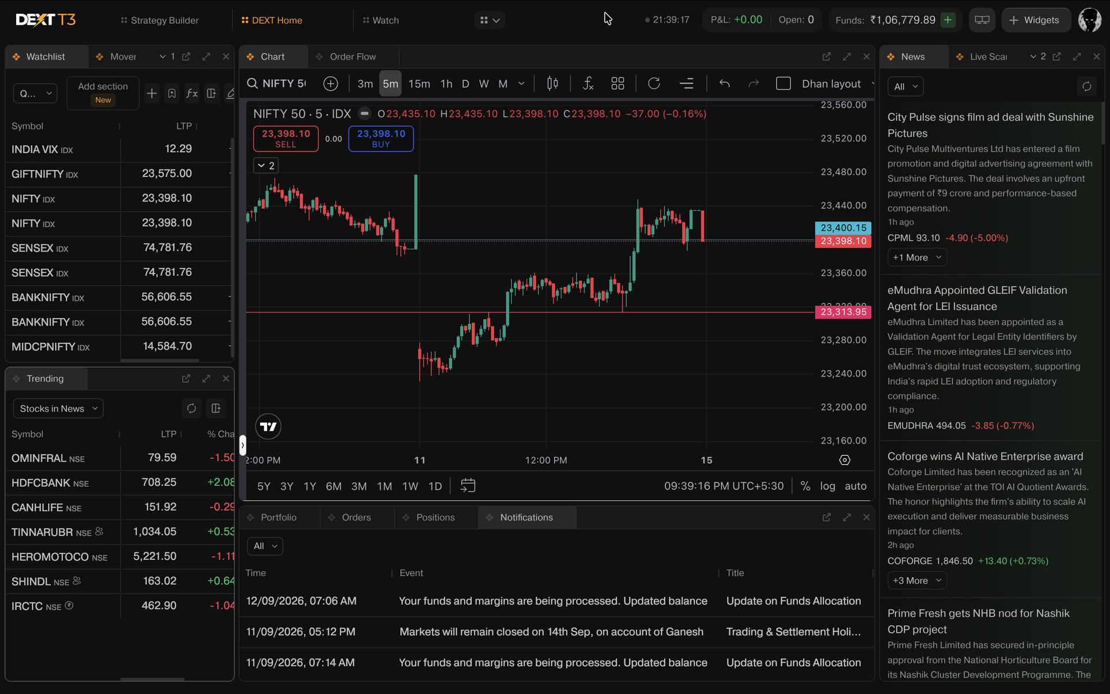The height and width of the screenshot is (694, 1110).
Task: Open the Widgets button
Action: pyautogui.click(x=1035, y=20)
